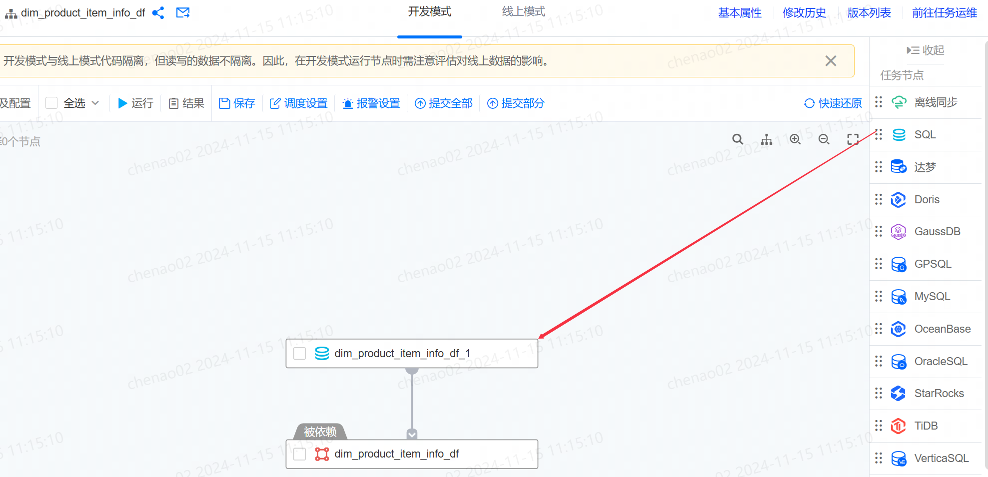Screen dimensions: 988x477
Task: Click the 被依赖 tag on the node
Action: point(320,432)
